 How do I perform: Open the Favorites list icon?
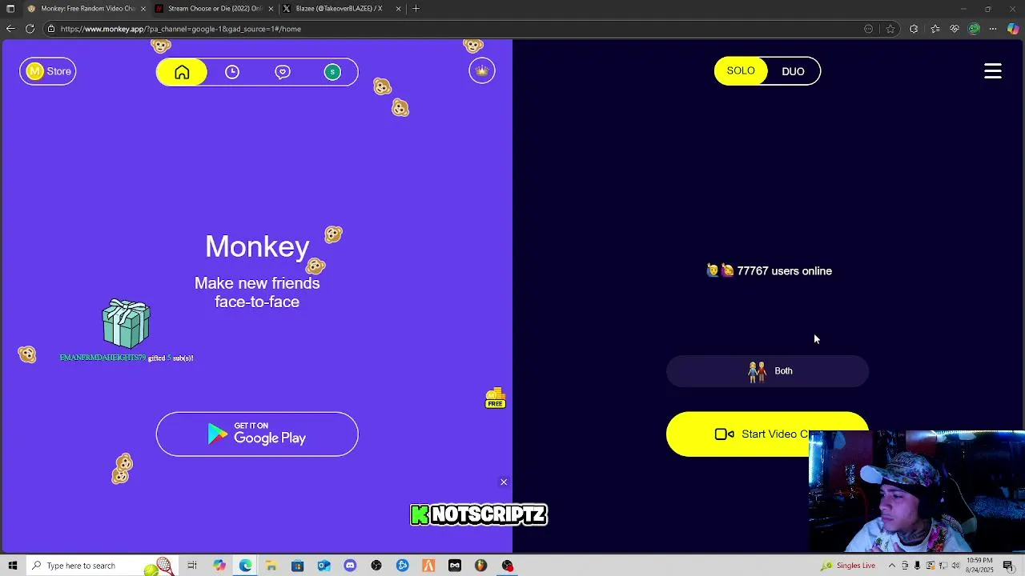pyautogui.click(x=935, y=29)
